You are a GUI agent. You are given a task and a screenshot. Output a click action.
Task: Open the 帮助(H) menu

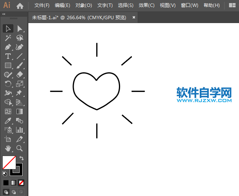pos(212,5)
